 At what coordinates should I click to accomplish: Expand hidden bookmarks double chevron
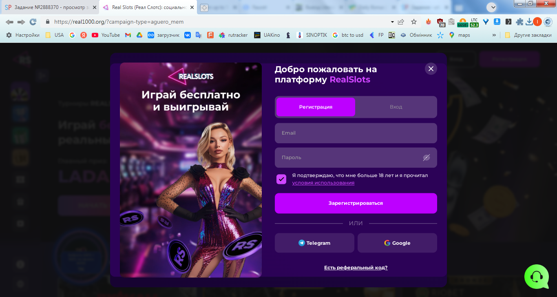[x=494, y=35]
